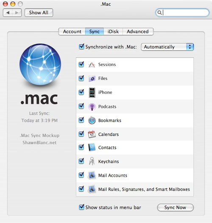Click Today at 3:19 PM text

pyautogui.click(x=39, y=121)
